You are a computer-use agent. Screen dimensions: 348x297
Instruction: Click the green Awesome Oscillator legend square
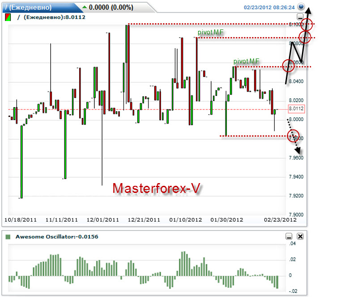tap(8, 237)
